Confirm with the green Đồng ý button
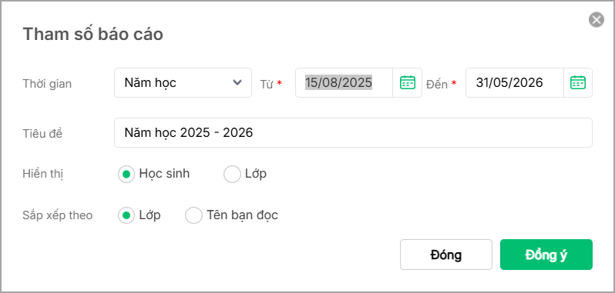This screenshot has width=615, height=293. click(x=546, y=255)
